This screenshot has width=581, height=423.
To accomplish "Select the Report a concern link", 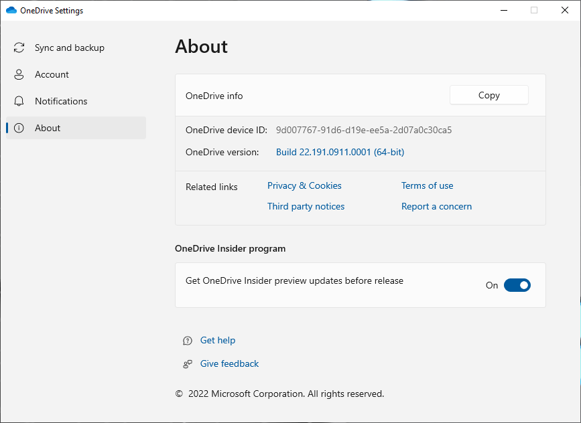I will tap(436, 206).
